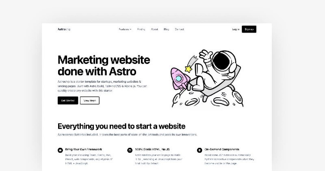Image resolution: width=325 pixels, height=171 pixels.
Task: Click the chevron beside Features
Action: click(130, 29)
